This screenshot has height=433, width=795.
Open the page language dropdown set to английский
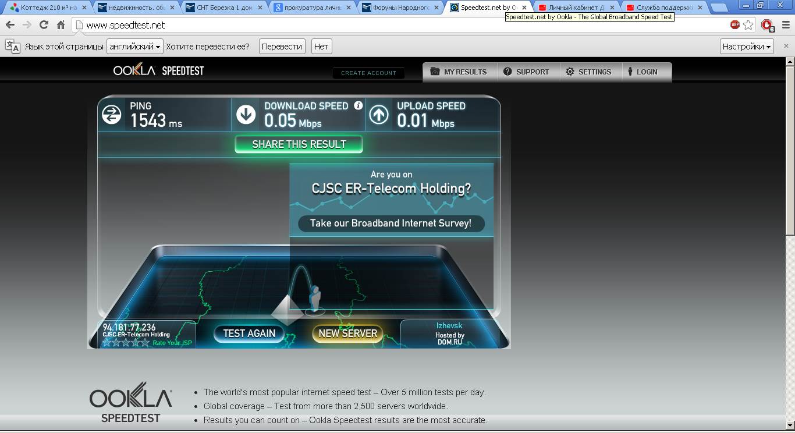[x=135, y=47]
